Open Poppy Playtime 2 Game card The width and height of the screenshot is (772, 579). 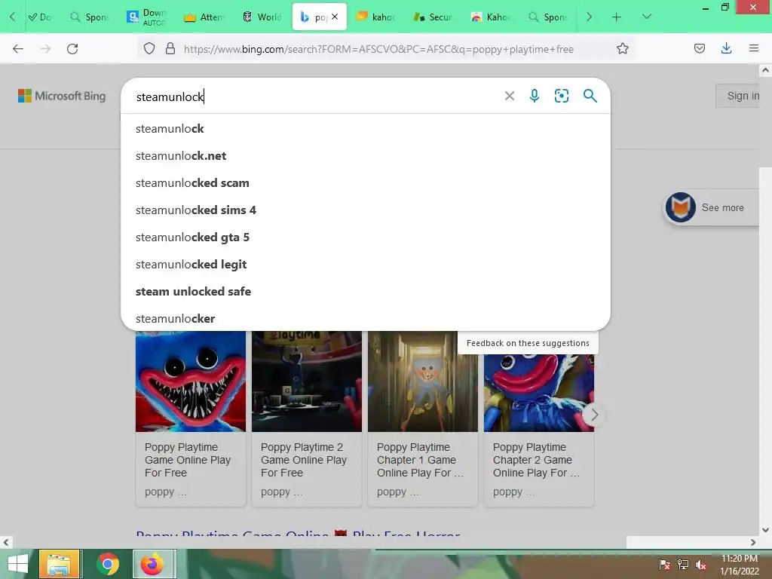tap(307, 418)
